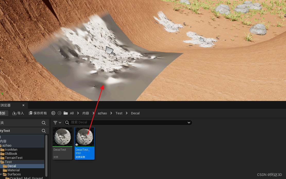Image resolution: width=286 pixels, height=179 pixels.
Task: Expand breadcrumb chevron after azhao
Action: tap(111, 113)
